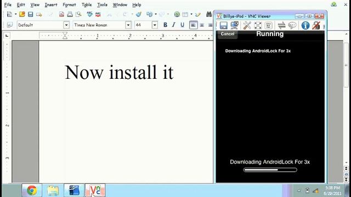
Task: Expand the font size dropdown arrow
Action: coord(155,25)
